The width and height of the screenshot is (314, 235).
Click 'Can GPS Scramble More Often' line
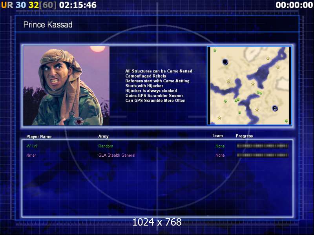pyautogui.click(x=155, y=101)
